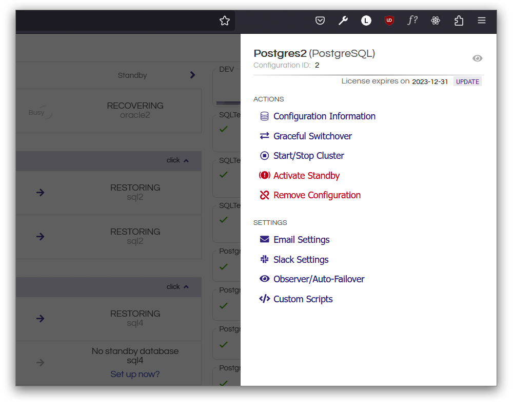This screenshot has height=416, width=513.
Task: Toggle the eye icon beside Postgres2 heading
Action: [478, 58]
